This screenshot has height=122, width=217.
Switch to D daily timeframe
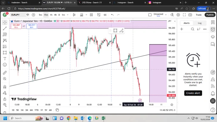(59, 15)
